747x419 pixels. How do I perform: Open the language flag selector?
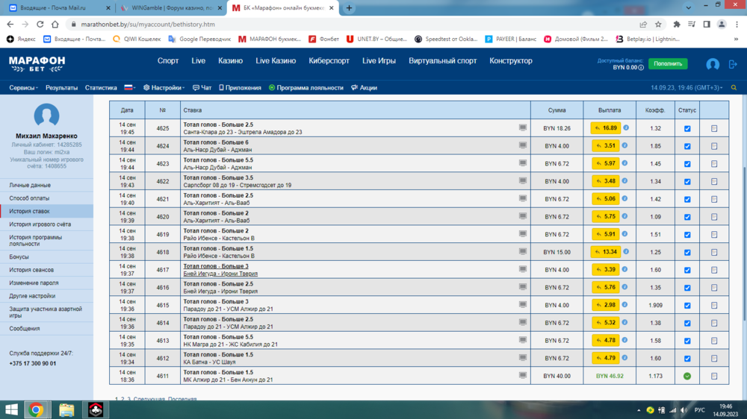tap(129, 88)
